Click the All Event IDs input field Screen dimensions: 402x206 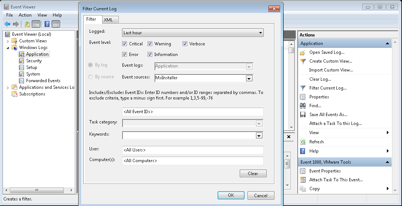point(193,112)
